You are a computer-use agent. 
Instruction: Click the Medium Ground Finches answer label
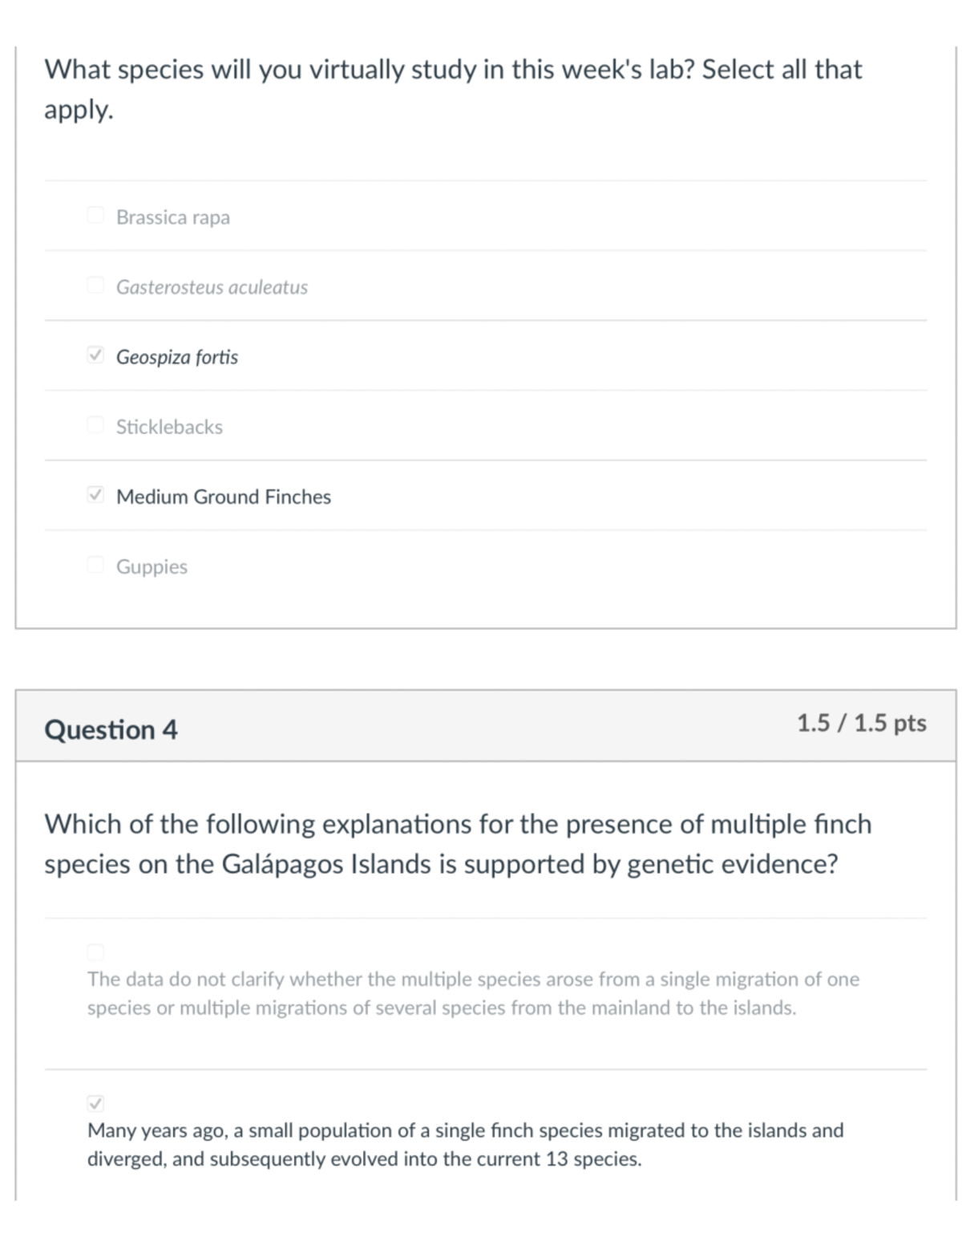pos(224,497)
